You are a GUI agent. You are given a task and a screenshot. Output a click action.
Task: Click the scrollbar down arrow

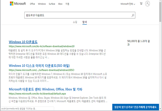tap(160, 109)
